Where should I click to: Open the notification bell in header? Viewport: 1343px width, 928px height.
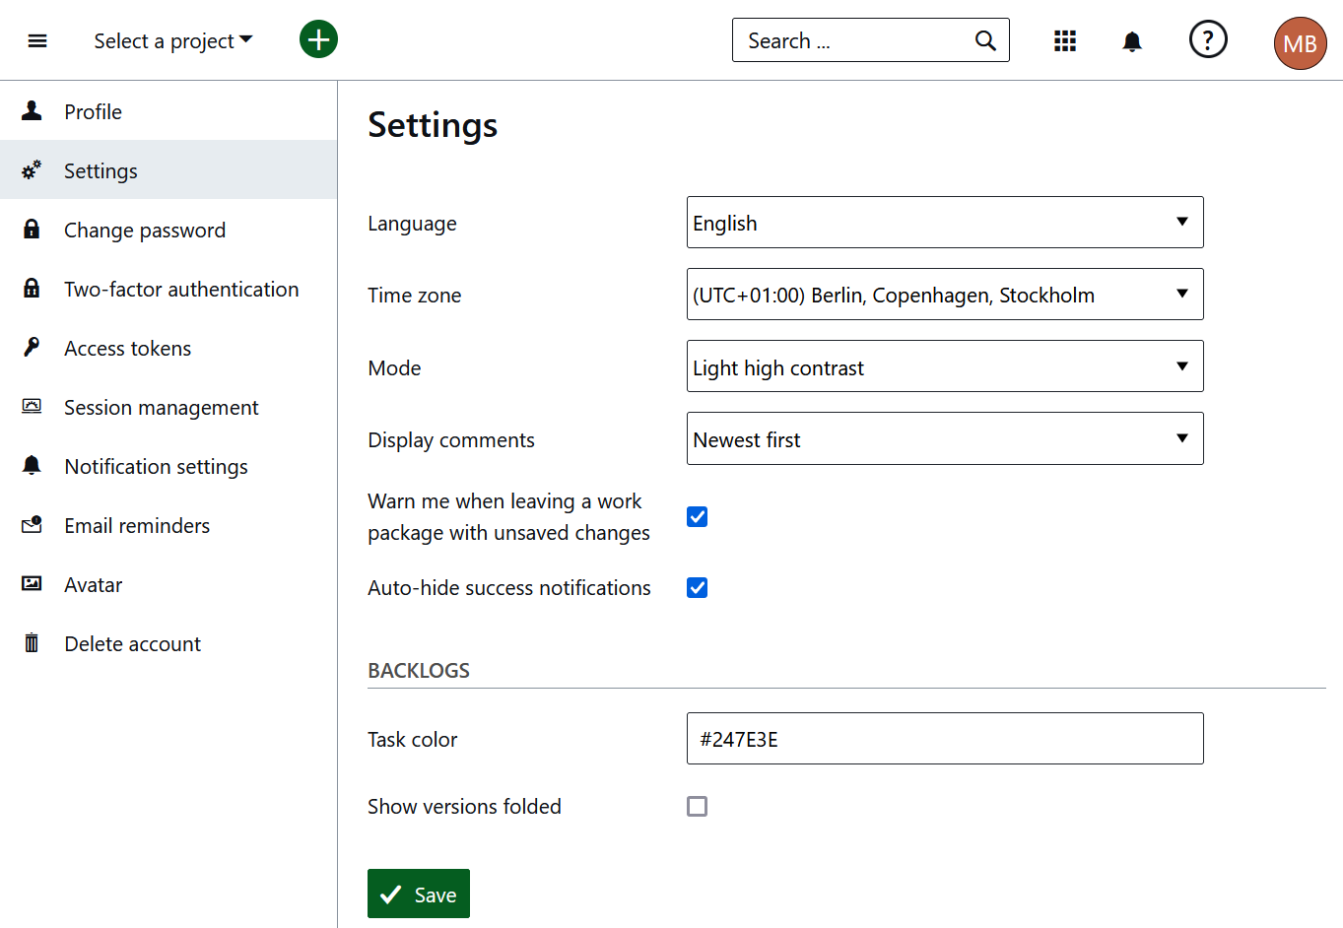tap(1132, 40)
